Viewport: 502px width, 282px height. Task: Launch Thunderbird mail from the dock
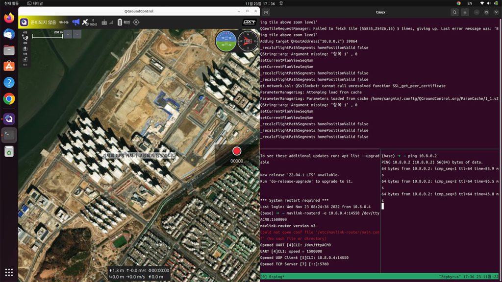pos(9,34)
